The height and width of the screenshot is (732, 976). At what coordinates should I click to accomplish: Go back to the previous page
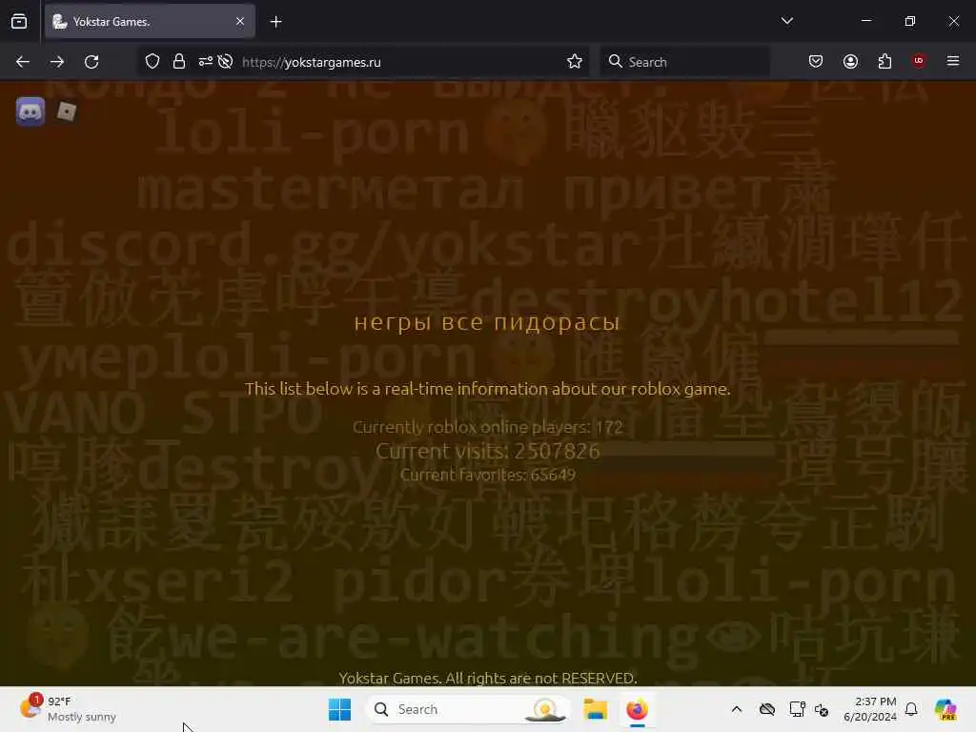point(23,62)
